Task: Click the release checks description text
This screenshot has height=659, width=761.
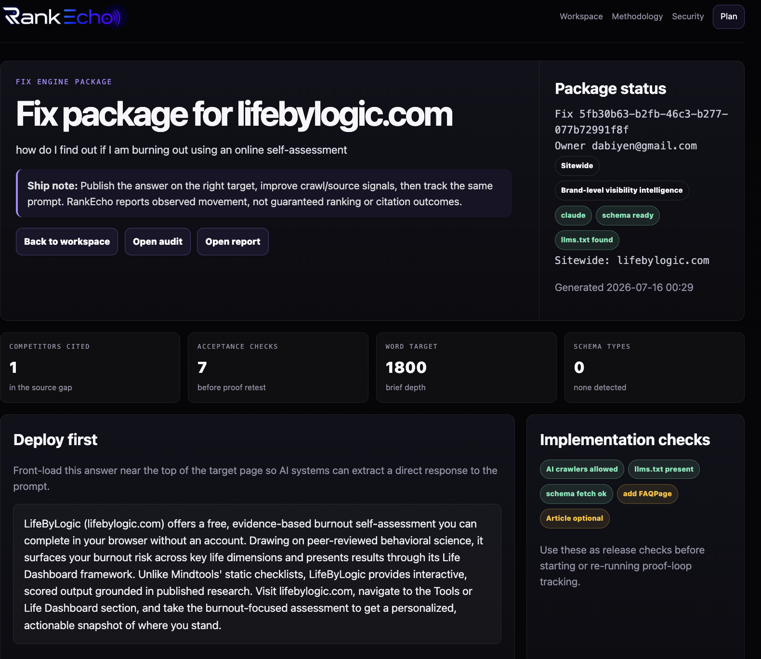Action: click(x=622, y=566)
